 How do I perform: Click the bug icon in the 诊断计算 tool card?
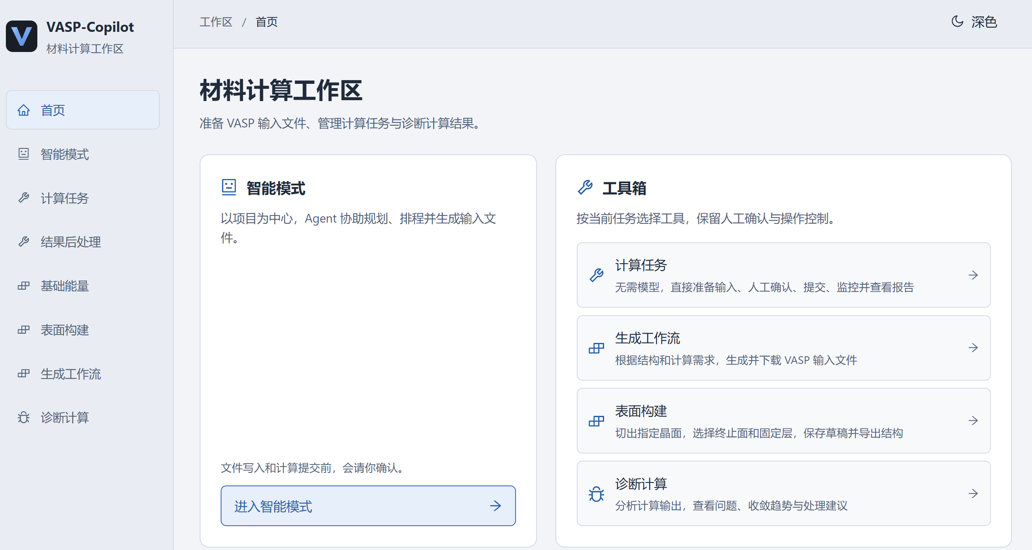[596, 493]
